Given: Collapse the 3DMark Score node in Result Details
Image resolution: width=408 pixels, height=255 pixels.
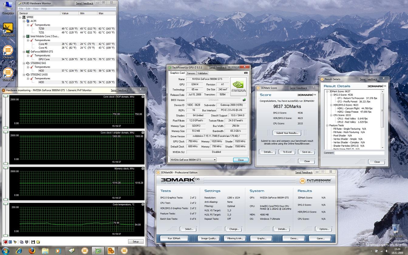Looking at the screenshot, I should [x=327, y=91].
